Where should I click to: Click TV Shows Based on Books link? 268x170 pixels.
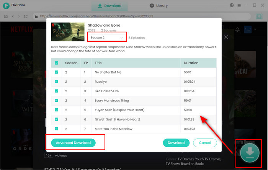tap(185, 164)
